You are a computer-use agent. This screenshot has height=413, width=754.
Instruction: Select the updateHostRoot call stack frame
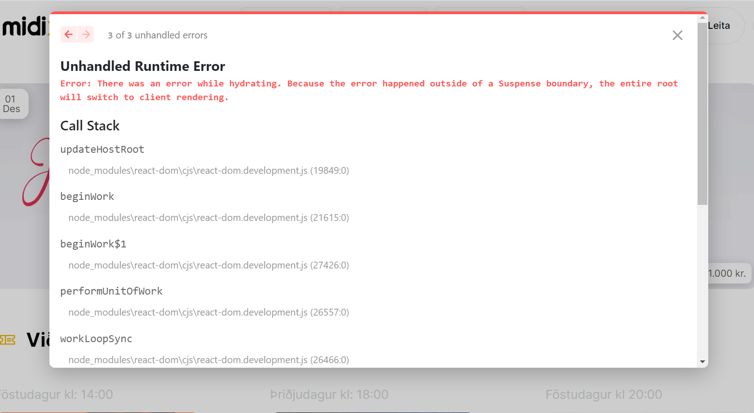pos(102,150)
